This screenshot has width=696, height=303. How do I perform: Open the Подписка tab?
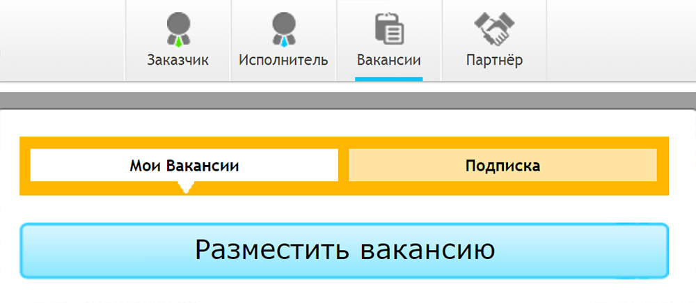[x=503, y=166]
